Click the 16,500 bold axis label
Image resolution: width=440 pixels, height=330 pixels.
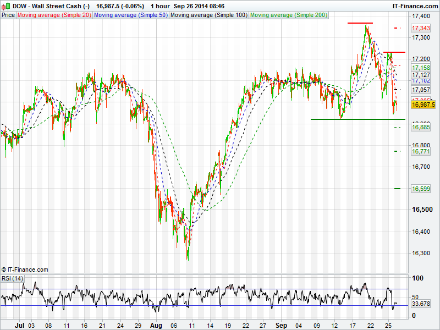point(422,210)
